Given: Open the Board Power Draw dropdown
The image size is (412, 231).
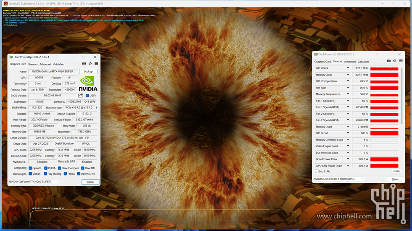Looking at the screenshot, I should (x=348, y=159).
